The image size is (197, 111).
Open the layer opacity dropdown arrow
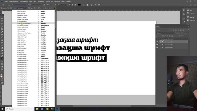(188, 33)
